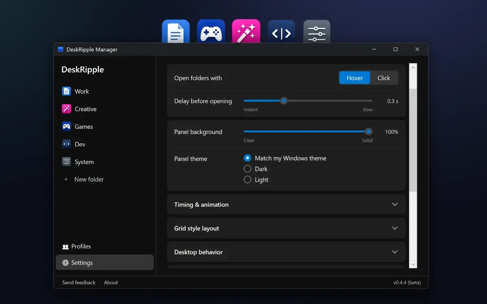The image size is (487, 304).
Task: Click the Delay before opening label
Action: coord(203,101)
